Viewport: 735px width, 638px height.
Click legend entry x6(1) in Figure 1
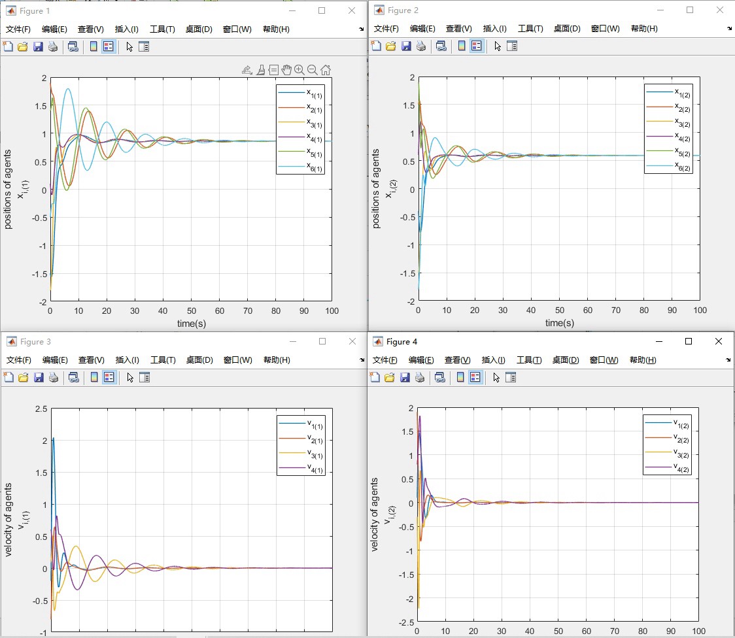tap(300, 167)
